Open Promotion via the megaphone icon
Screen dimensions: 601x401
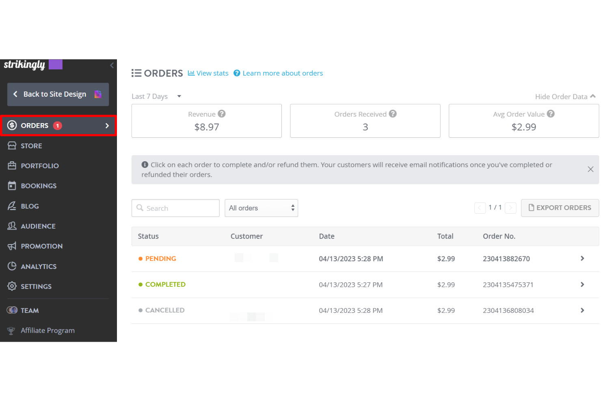pyautogui.click(x=12, y=246)
